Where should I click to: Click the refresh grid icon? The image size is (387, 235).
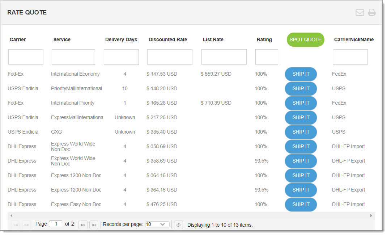pos(178,224)
